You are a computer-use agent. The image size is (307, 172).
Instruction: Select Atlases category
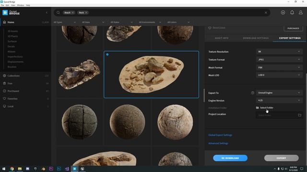pos(12,52)
